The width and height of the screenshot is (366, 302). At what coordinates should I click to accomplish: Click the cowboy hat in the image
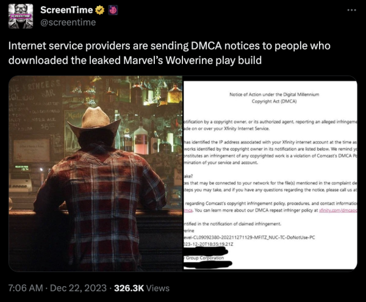pos(95,123)
